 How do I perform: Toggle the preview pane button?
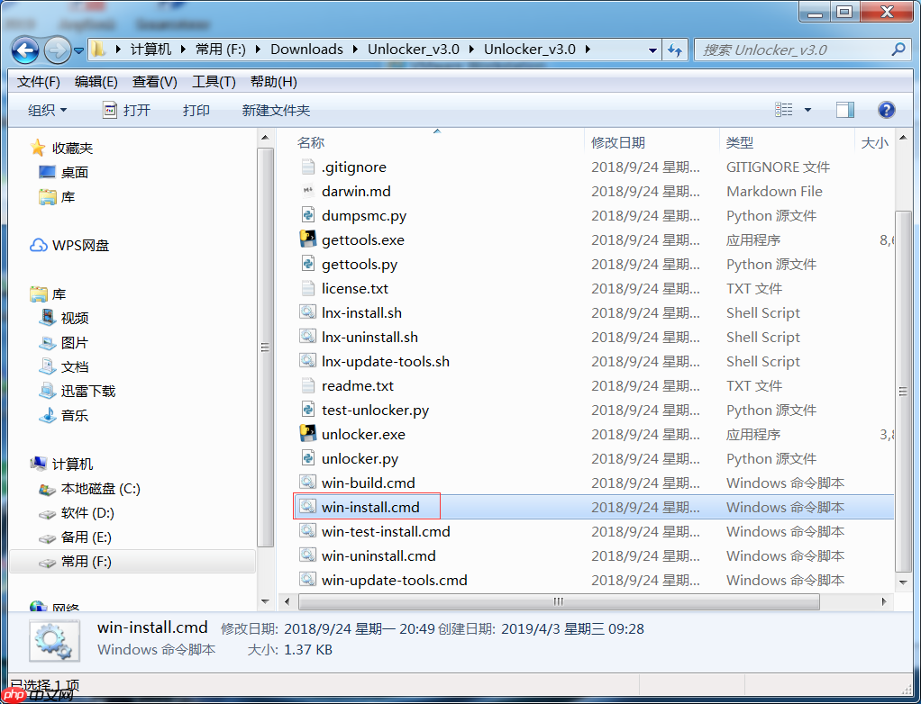pos(844,110)
